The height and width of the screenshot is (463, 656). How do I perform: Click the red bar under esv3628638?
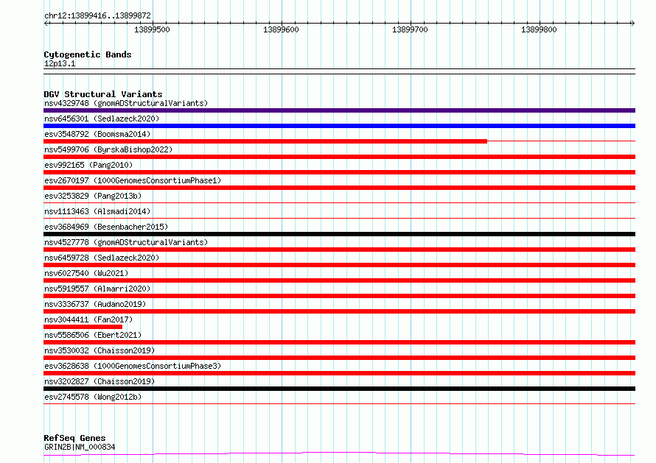click(x=339, y=373)
